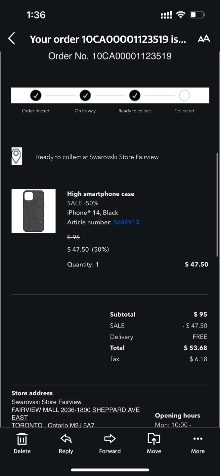The height and width of the screenshot is (476, 220).
Task: Tap the empty Collected status circle
Action: point(184,96)
